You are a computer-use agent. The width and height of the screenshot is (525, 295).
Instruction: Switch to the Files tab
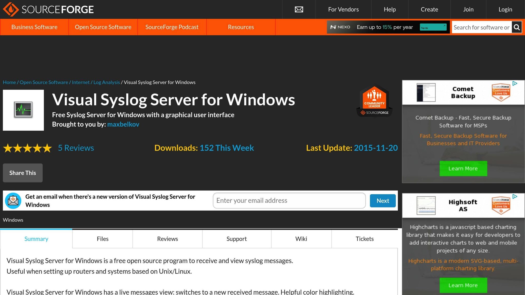click(102, 239)
